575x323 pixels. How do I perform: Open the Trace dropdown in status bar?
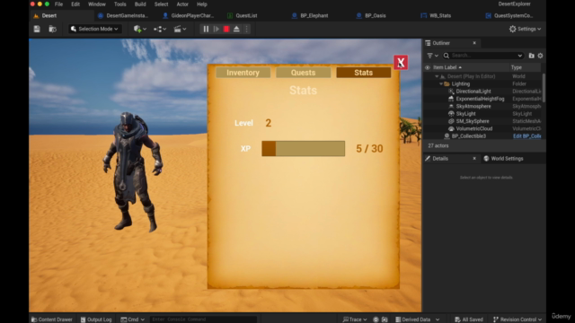point(355,319)
